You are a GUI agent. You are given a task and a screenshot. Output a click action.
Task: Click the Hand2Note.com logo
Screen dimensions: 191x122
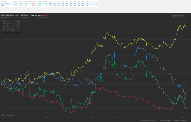pos(8,115)
